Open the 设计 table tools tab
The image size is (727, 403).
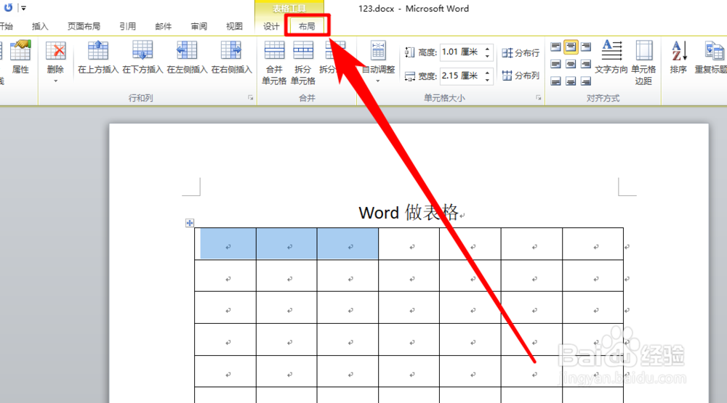271,26
